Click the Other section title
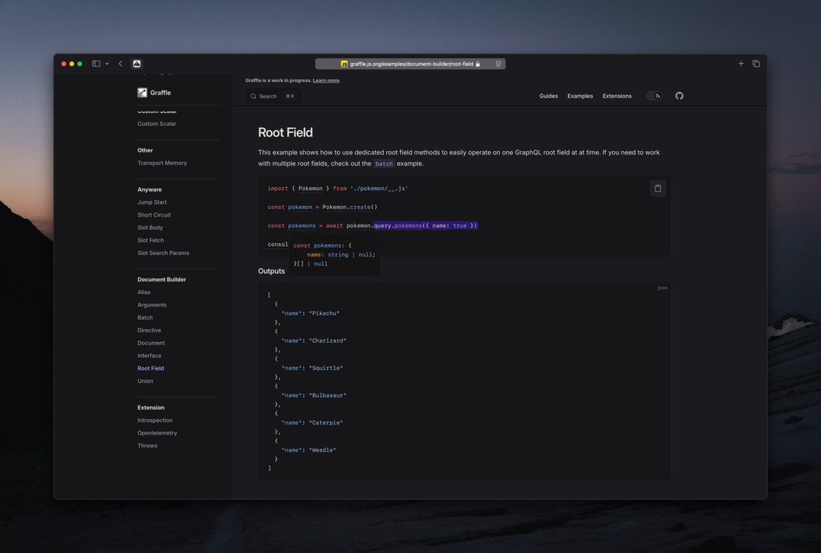 [145, 150]
